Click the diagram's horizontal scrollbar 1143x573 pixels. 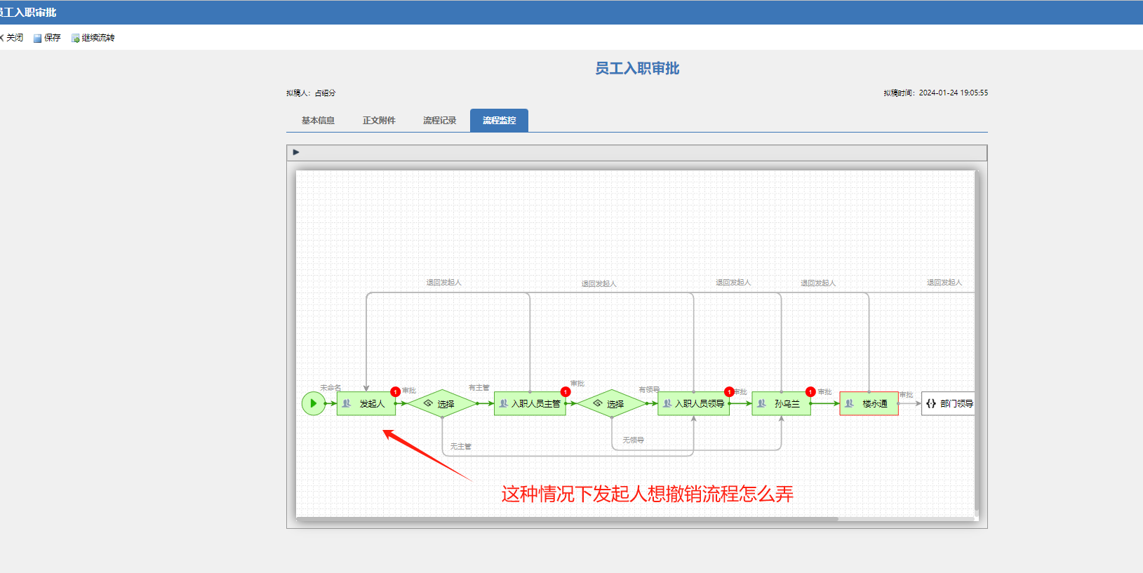[567, 519]
